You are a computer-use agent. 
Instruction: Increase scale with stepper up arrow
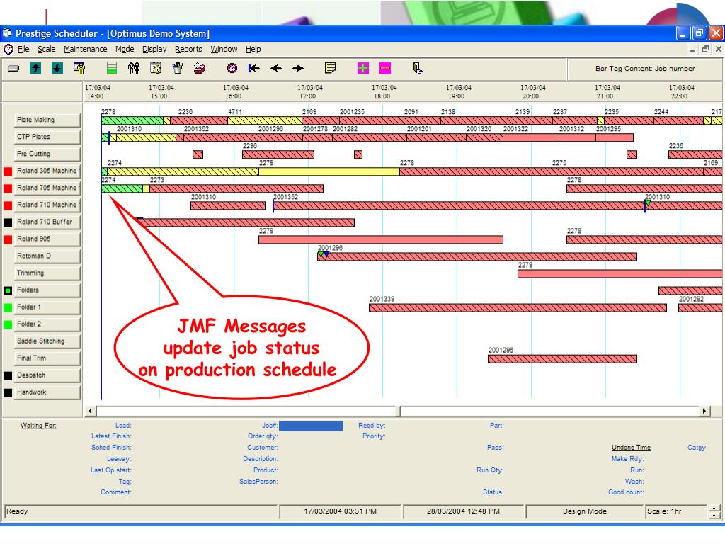(715, 509)
